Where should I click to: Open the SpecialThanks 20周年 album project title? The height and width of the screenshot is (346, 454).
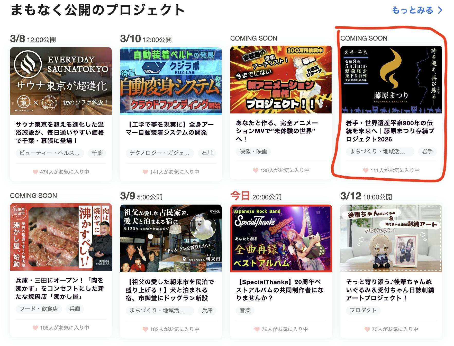coord(280,290)
